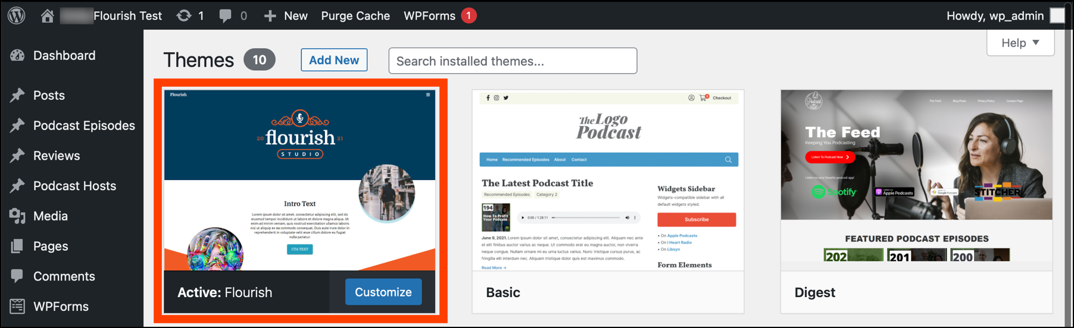
Task: Open the comments bubble icon in admin bar
Action: click(x=225, y=15)
